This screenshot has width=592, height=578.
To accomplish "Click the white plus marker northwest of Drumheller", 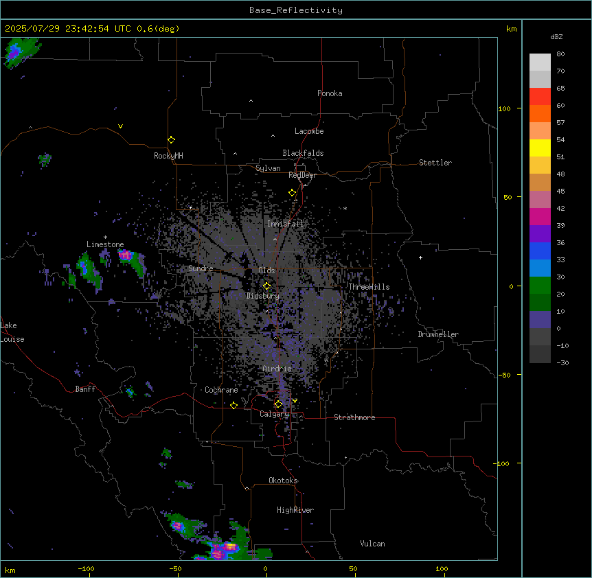I will click(x=420, y=257).
